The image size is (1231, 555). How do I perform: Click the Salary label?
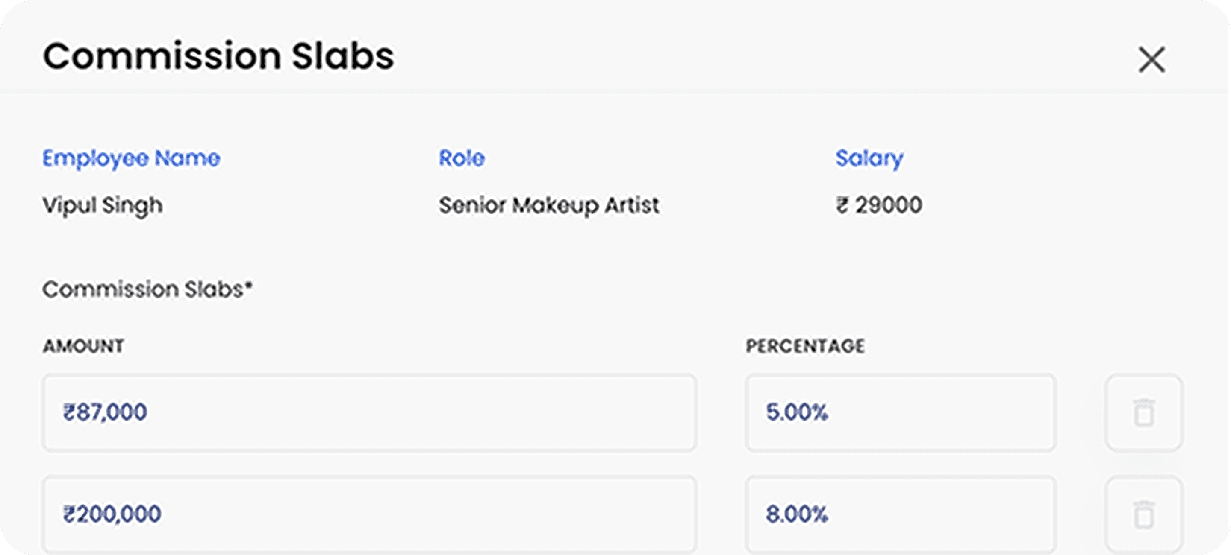869,158
